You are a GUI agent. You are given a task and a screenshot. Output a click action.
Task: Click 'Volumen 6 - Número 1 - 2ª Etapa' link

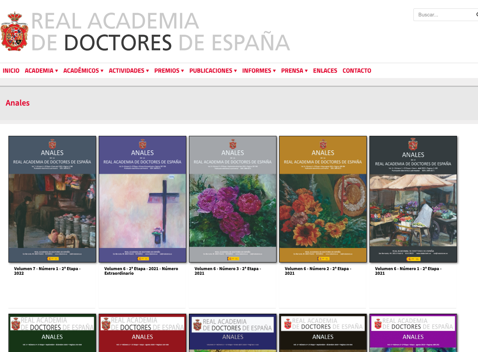[408, 271]
